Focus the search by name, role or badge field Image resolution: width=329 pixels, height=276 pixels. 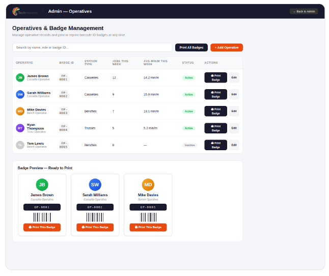92,47
